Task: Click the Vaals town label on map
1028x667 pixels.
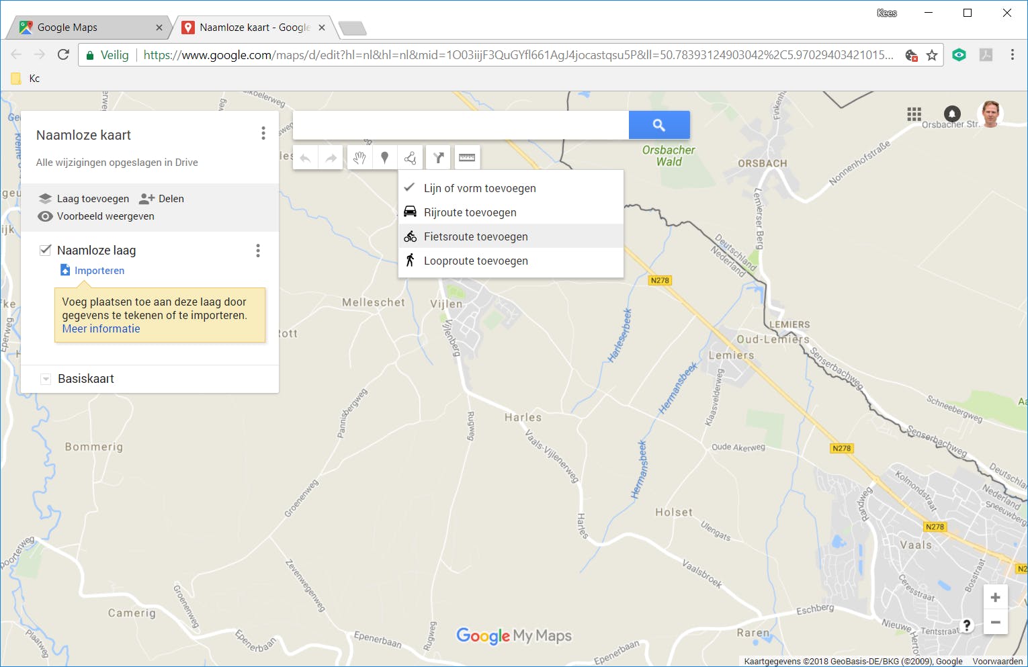Action: [916, 545]
